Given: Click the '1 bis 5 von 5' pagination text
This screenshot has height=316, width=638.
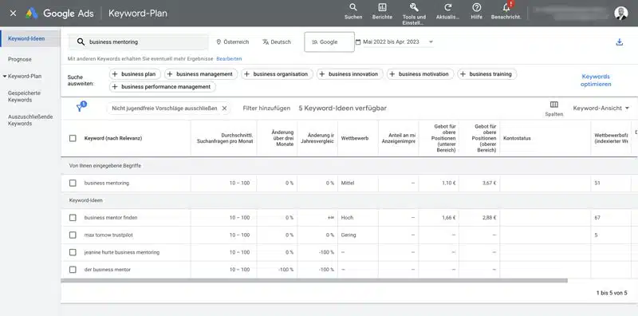Looking at the screenshot, I should pyautogui.click(x=612, y=293).
